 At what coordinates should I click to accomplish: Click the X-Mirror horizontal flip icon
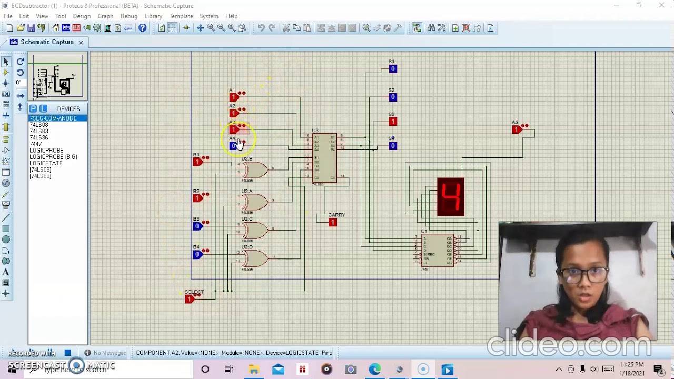coord(20,96)
